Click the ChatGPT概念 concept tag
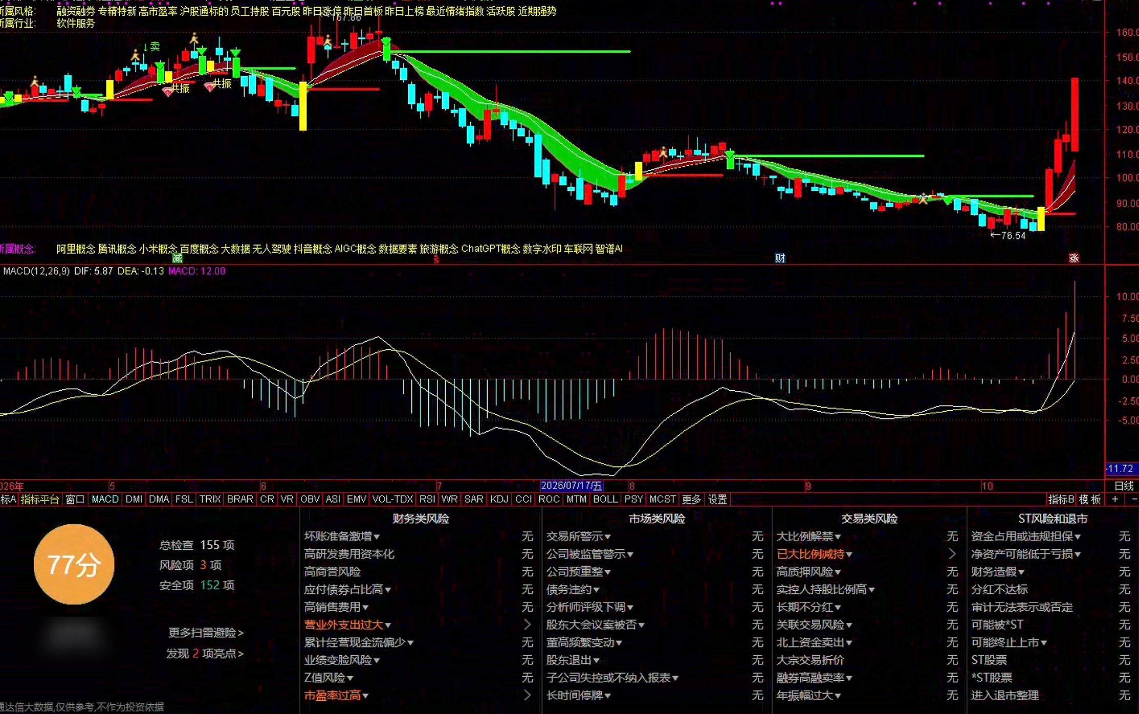 pos(490,249)
